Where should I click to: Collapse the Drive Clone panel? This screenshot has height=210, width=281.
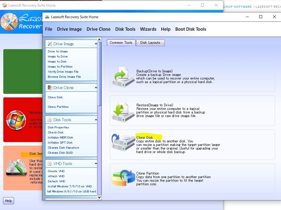click(x=96, y=88)
